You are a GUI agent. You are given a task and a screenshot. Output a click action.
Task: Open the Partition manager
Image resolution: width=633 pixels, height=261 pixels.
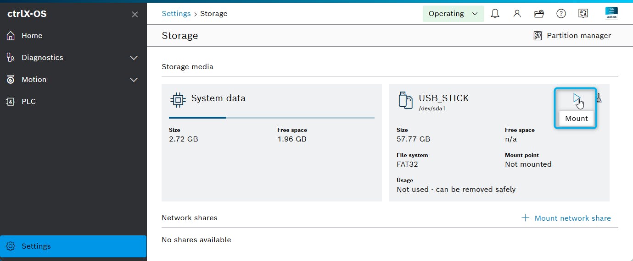[x=572, y=36]
